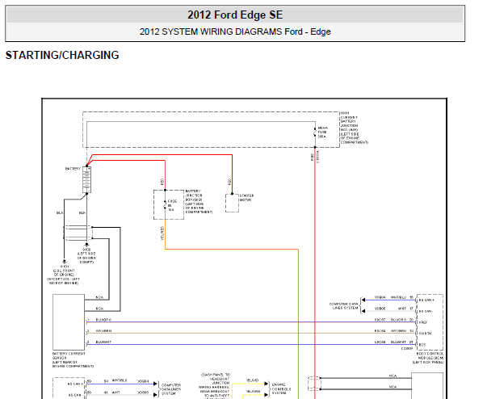487x399 pixels.
Task: Click the VREF pin in body control module
Action: pyautogui.click(x=423, y=322)
